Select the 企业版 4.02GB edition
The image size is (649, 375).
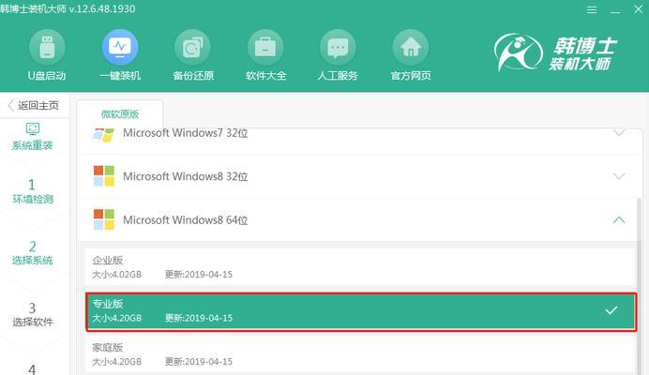(x=359, y=267)
